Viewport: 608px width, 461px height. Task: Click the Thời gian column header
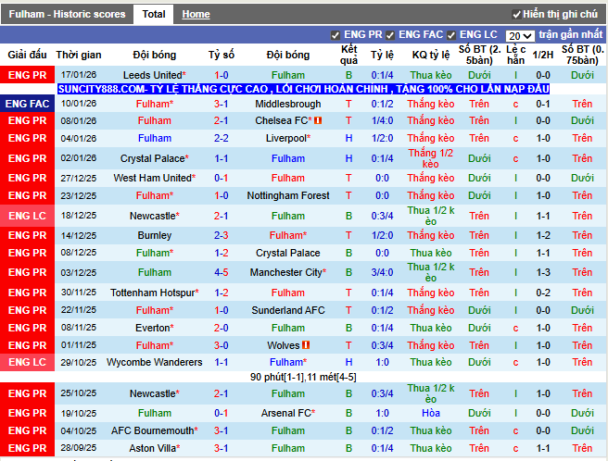coord(79,55)
